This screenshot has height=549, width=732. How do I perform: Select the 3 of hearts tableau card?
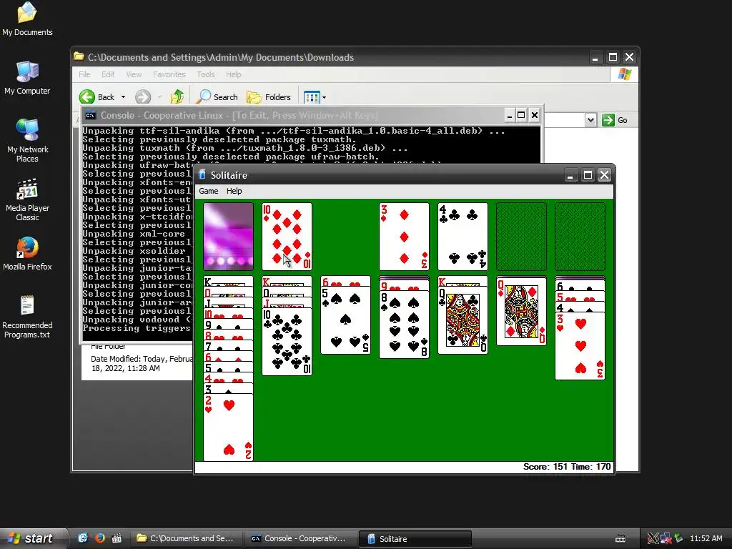[580, 346]
